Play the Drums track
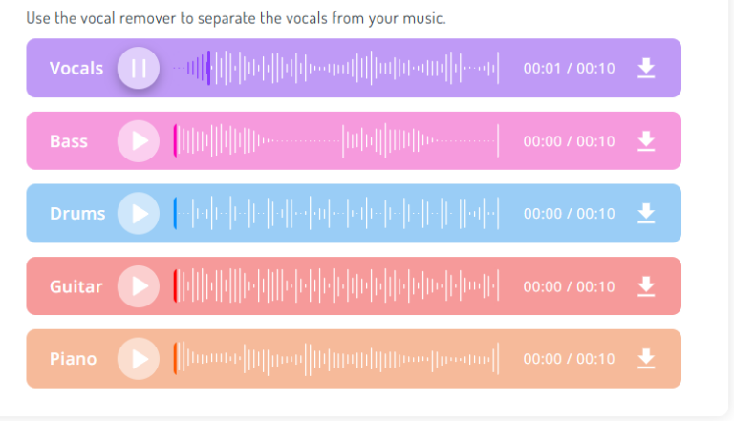The image size is (734, 421). (x=139, y=213)
